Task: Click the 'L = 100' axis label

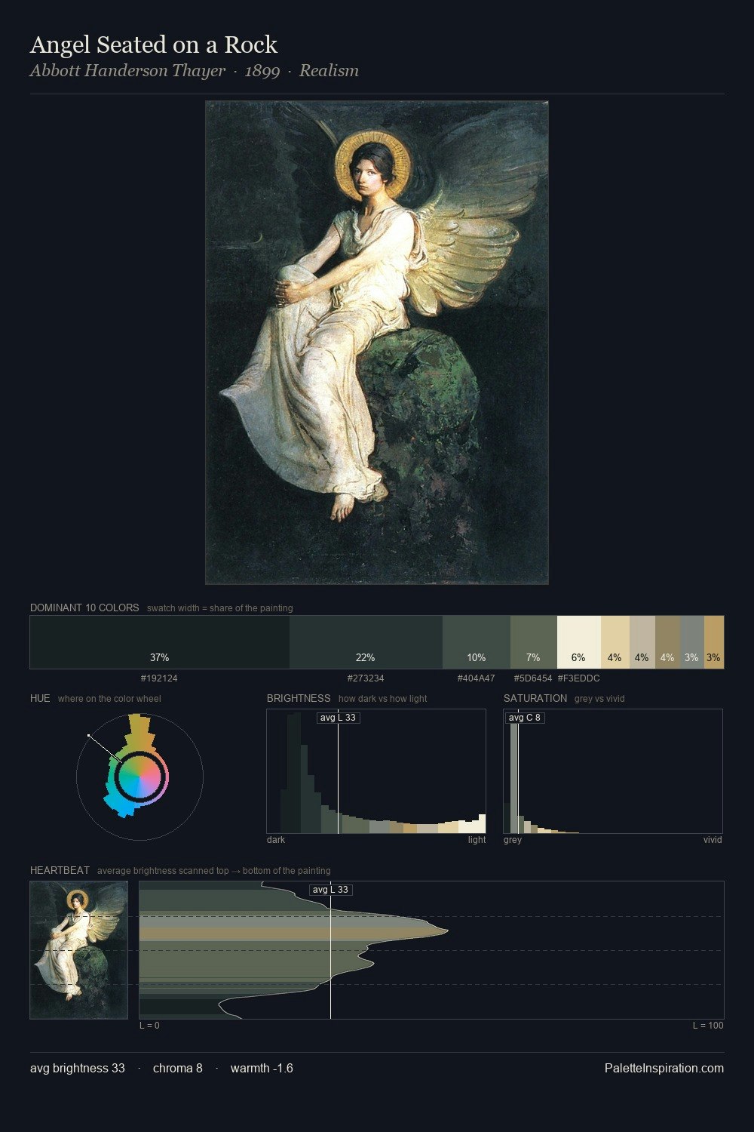Action: 708,1026
